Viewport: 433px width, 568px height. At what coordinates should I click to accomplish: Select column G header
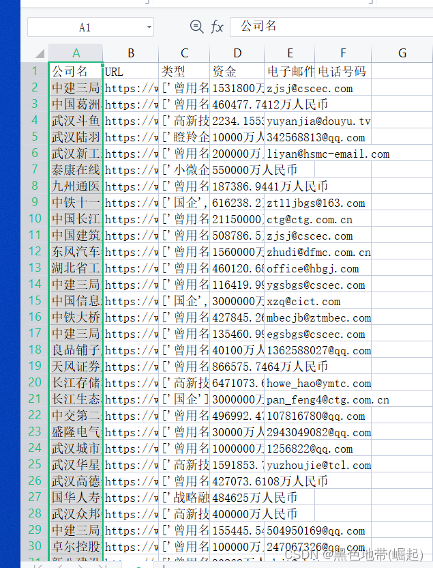[402, 53]
